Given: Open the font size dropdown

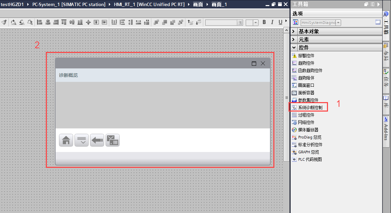Looking at the screenshot, I should pos(255,23).
